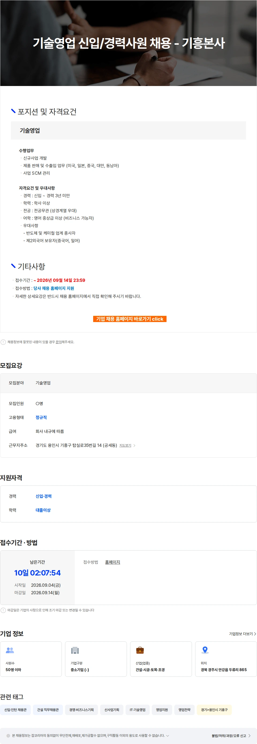The image size is (257, 744).
Task: Click the map pin icon in 위치 card
Action: click(x=205, y=650)
